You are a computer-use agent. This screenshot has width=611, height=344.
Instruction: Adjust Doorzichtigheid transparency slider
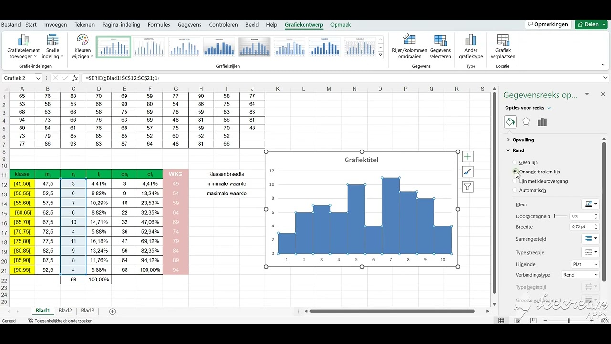559,216
